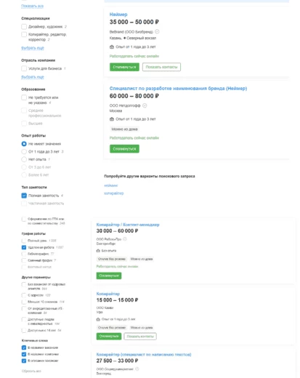
Task: Click verified badge in the 27 500 – 33 000 ₽ card
Action: point(137,369)
